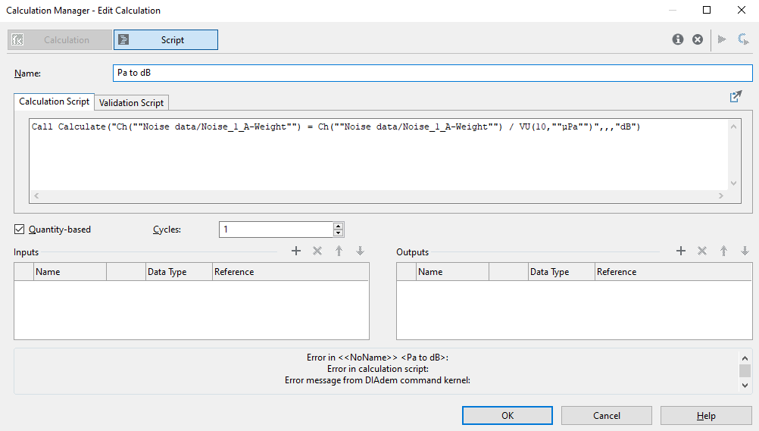Image resolution: width=759 pixels, height=431 pixels.
Task: Decrease Cycles value with the down spinner
Action: [x=338, y=233]
